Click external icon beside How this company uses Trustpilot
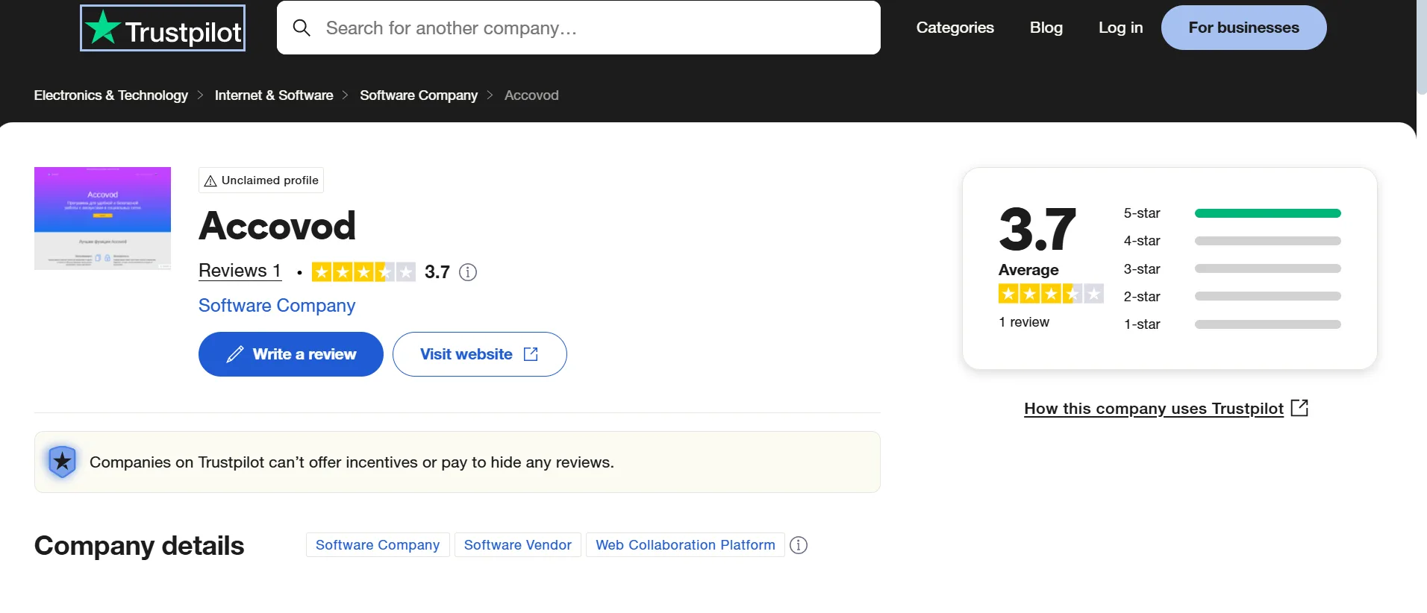 point(1299,408)
